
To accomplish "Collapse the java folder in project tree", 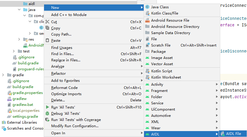I will click(19, 9).
